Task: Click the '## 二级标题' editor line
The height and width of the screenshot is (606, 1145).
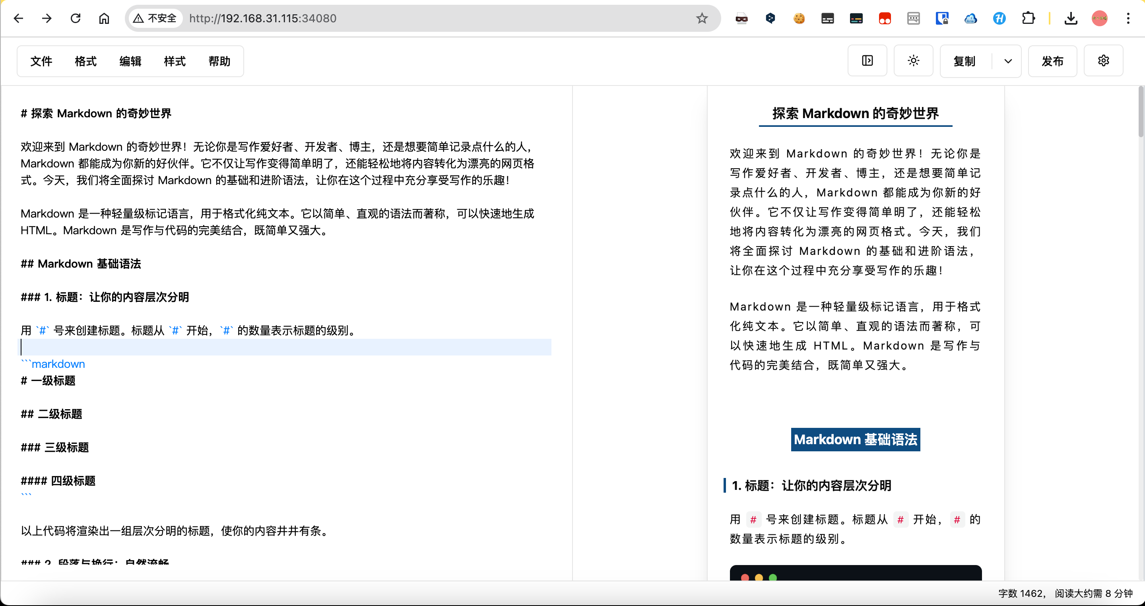Action: 52,414
